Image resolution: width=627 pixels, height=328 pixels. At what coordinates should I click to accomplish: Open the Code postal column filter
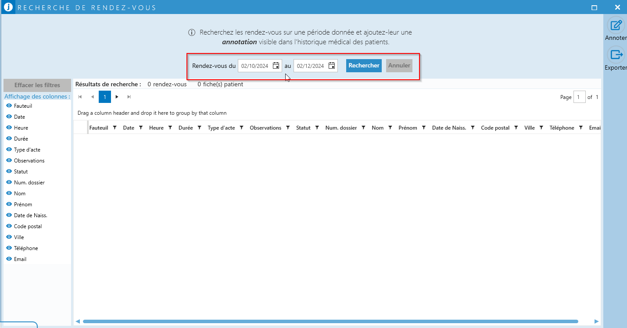(x=516, y=128)
